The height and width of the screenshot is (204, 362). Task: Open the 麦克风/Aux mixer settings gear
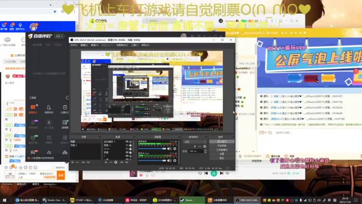pyautogui.click(x=175, y=160)
